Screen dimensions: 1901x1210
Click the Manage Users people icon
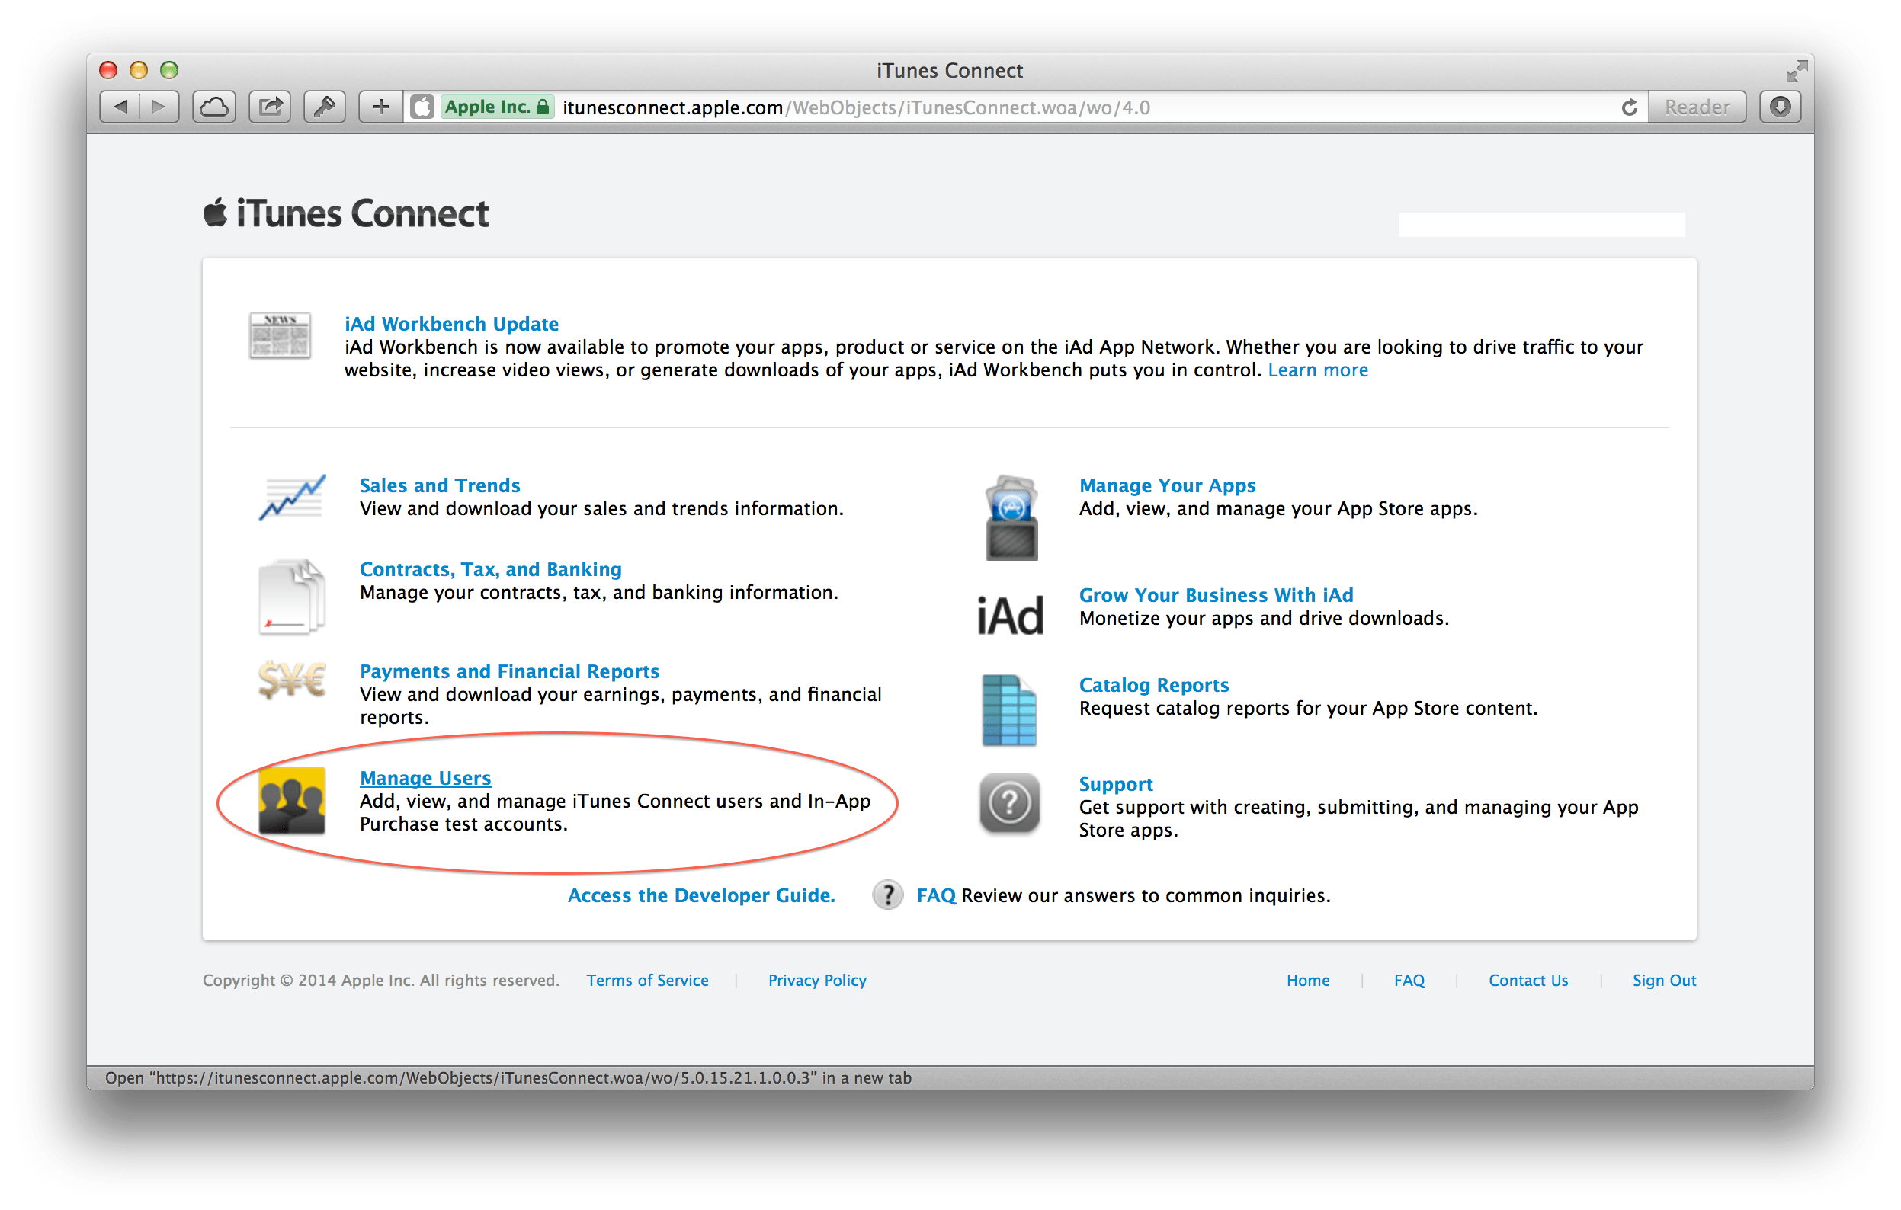(291, 800)
